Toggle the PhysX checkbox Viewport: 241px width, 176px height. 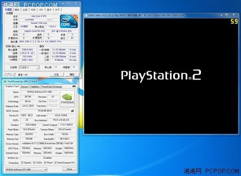pyautogui.click(x=45, y=162)
